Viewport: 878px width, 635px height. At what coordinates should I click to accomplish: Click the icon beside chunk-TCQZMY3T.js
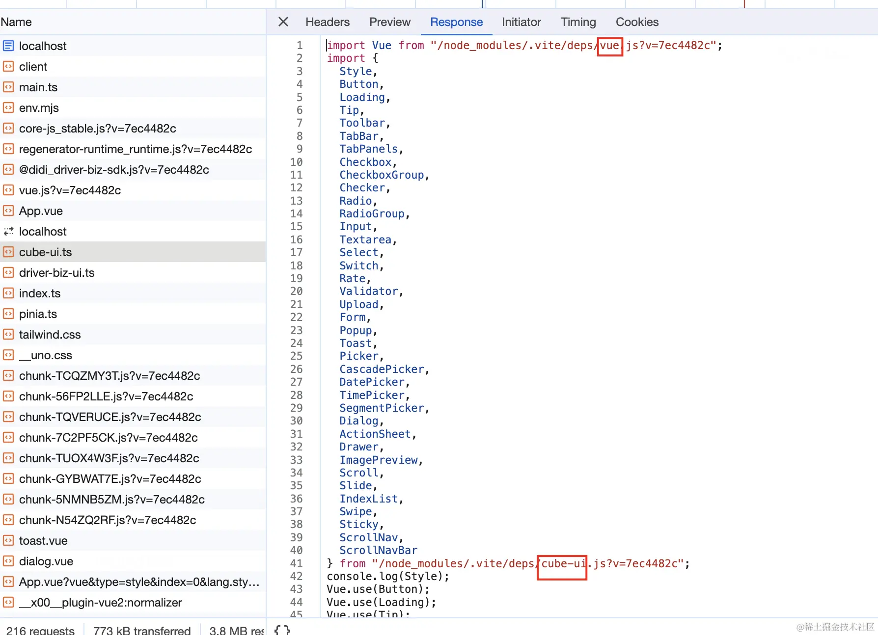8,376
